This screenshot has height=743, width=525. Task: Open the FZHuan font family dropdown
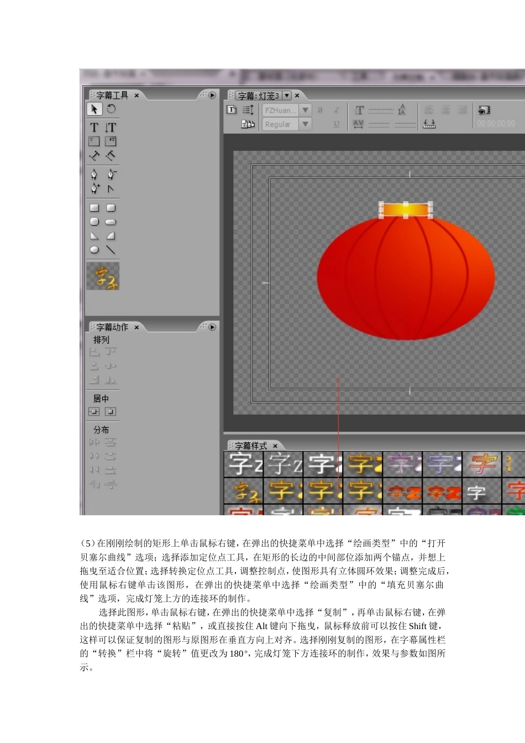tap(305, 110)
